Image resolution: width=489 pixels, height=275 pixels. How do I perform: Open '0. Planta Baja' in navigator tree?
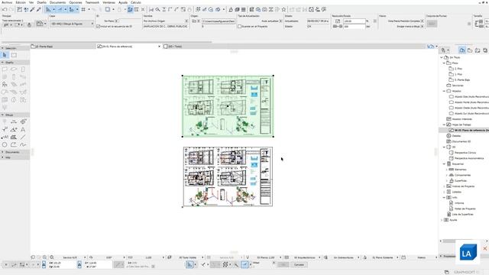461,79
